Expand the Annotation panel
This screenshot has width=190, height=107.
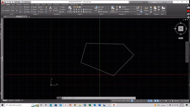tap(57, 14)
